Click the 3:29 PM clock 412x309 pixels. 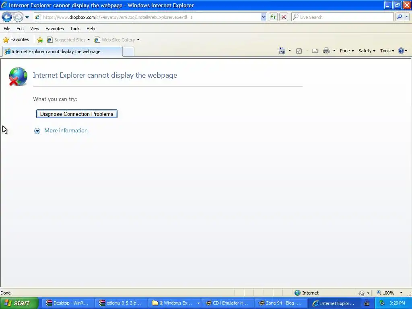397,303
